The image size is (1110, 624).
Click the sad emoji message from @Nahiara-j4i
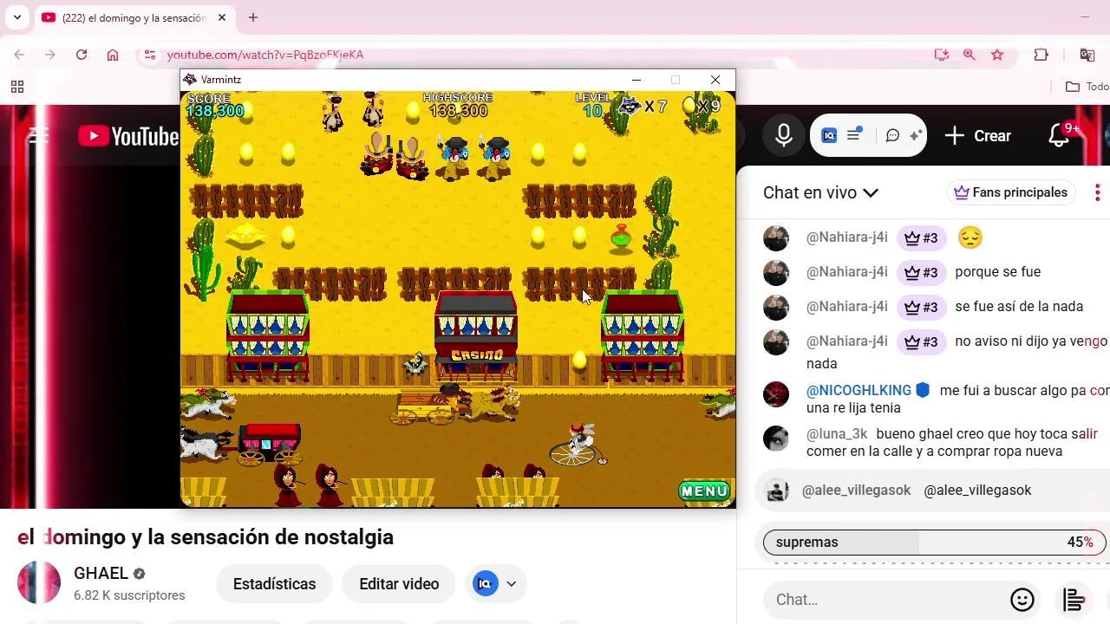pyautogui.click(x=970, y=237)
